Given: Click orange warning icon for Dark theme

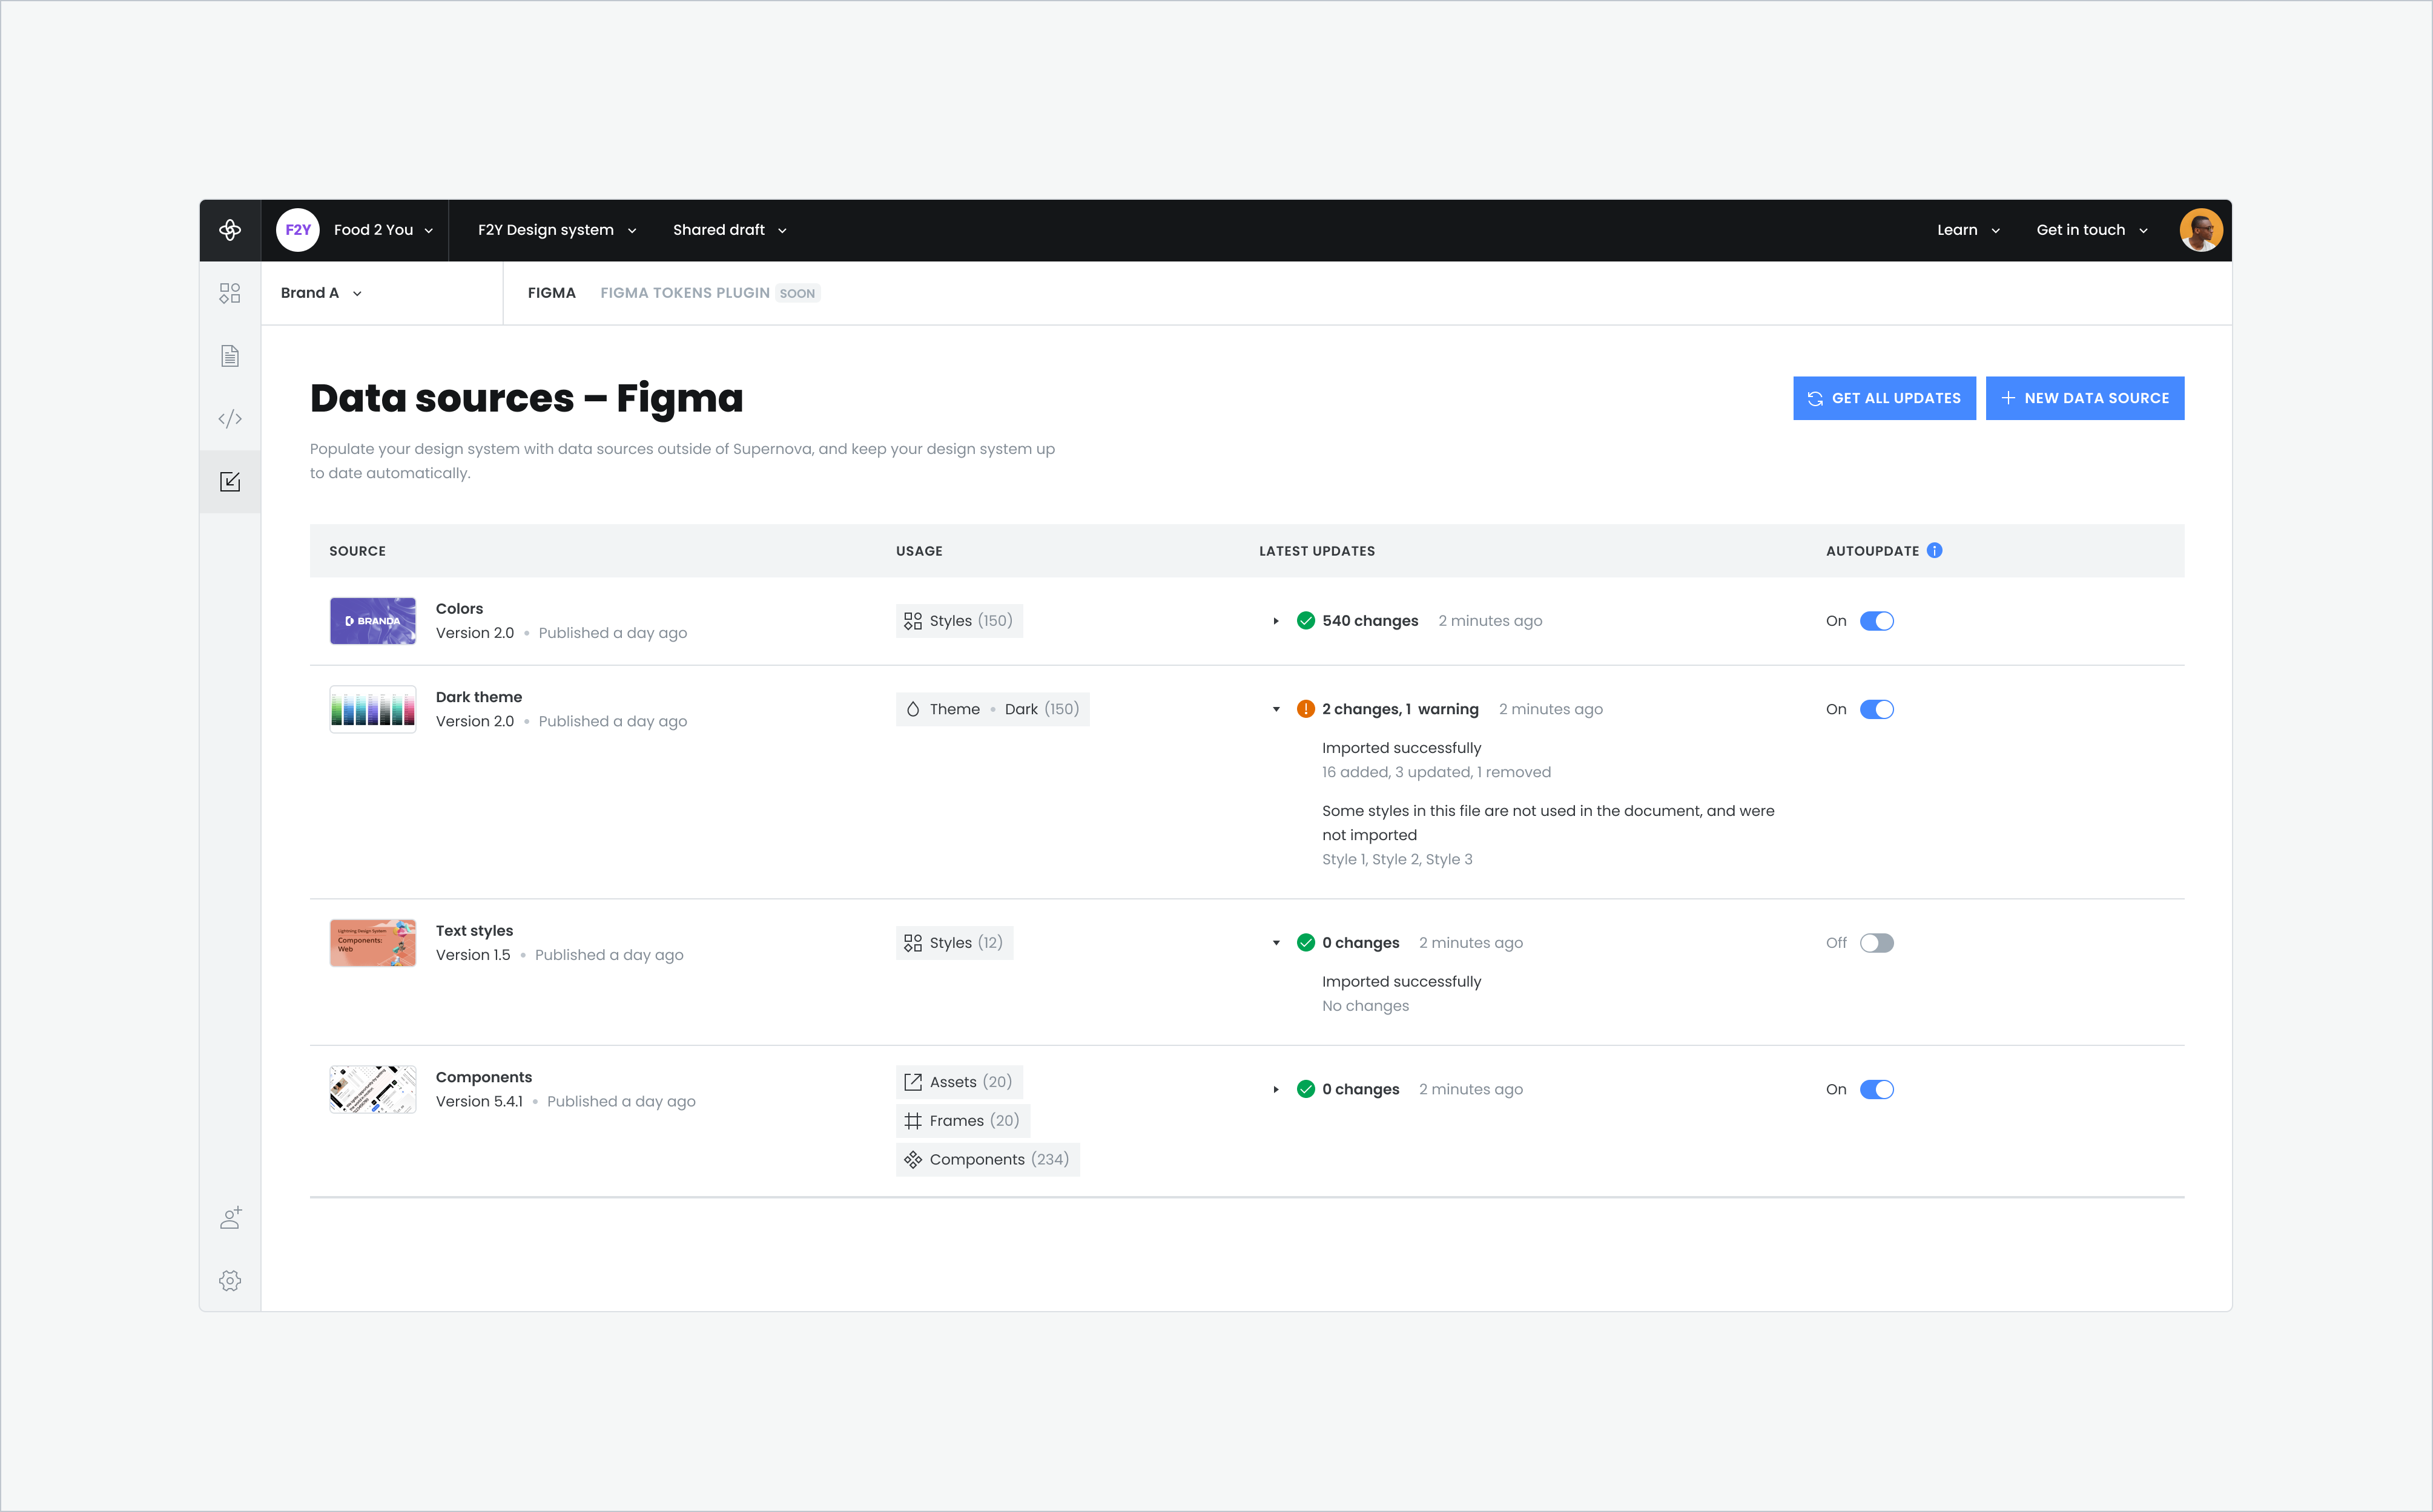Looking at the screenshot, I should tap(1306, 709).
